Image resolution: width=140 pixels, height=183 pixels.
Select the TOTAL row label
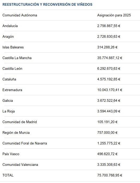(x=8, y=175)
